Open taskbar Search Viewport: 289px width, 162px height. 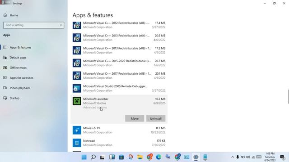(93, 157)
